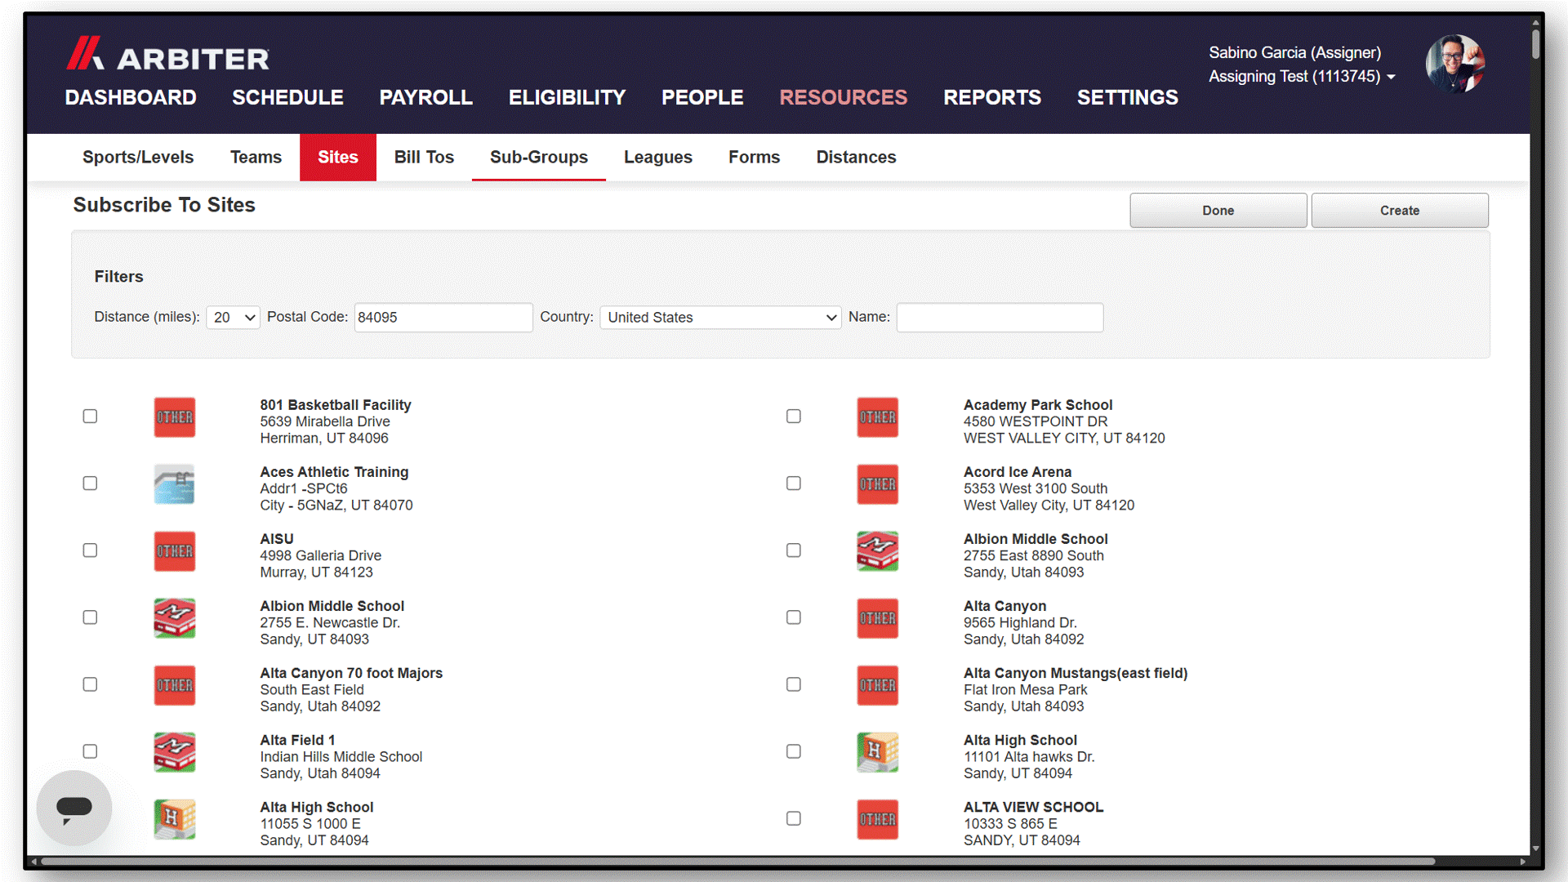The width and height of the screenshot is (1568, 882).
Task: Click the middle school icon for Alta Field 1
Action: [x=175, y=752]
